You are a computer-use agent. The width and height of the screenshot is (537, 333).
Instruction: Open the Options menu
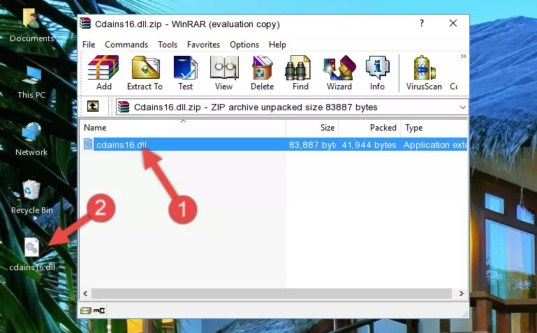click(244, 45)
